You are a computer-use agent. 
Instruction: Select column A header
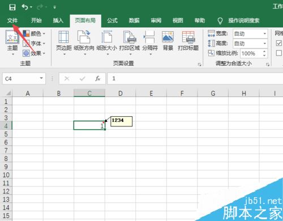point(28,93)
